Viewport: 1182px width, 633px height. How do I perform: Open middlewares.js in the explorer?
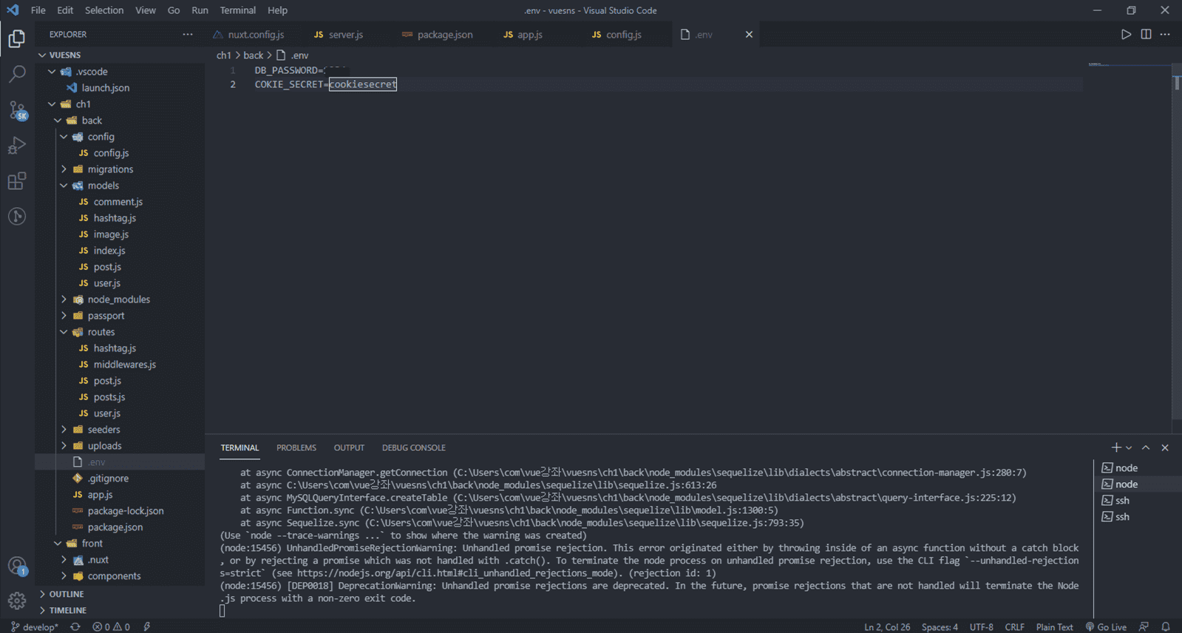[124, 365]
